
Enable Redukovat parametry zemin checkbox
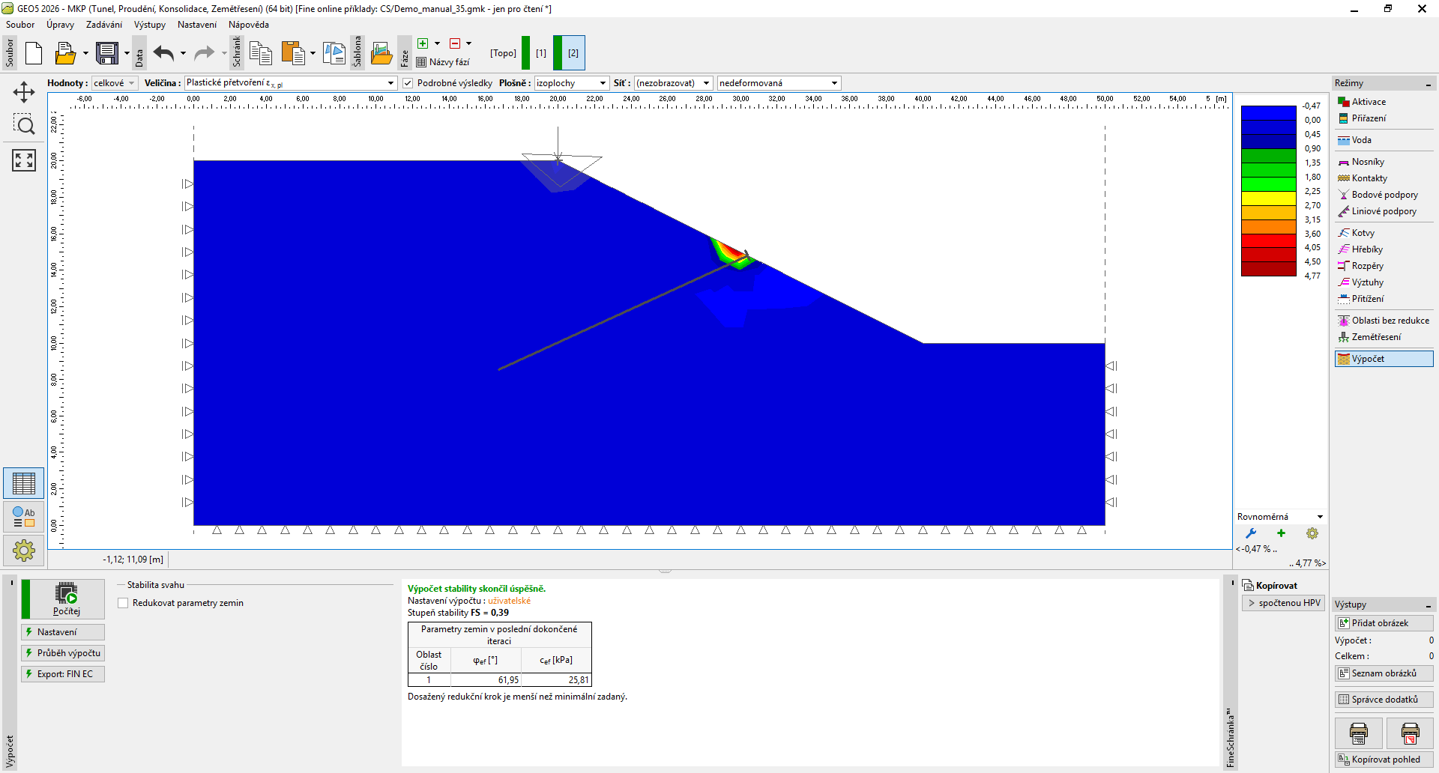[x=124, y=603]
